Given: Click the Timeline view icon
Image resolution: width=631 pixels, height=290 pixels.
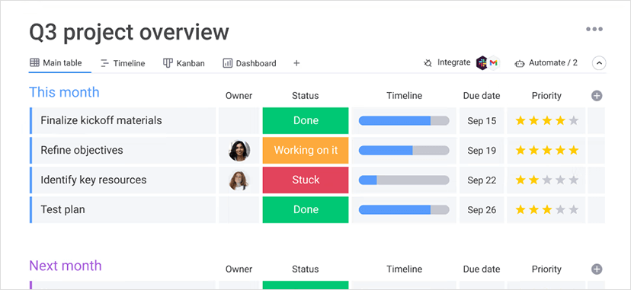Looking at the screenshot, I should point(104,63).
